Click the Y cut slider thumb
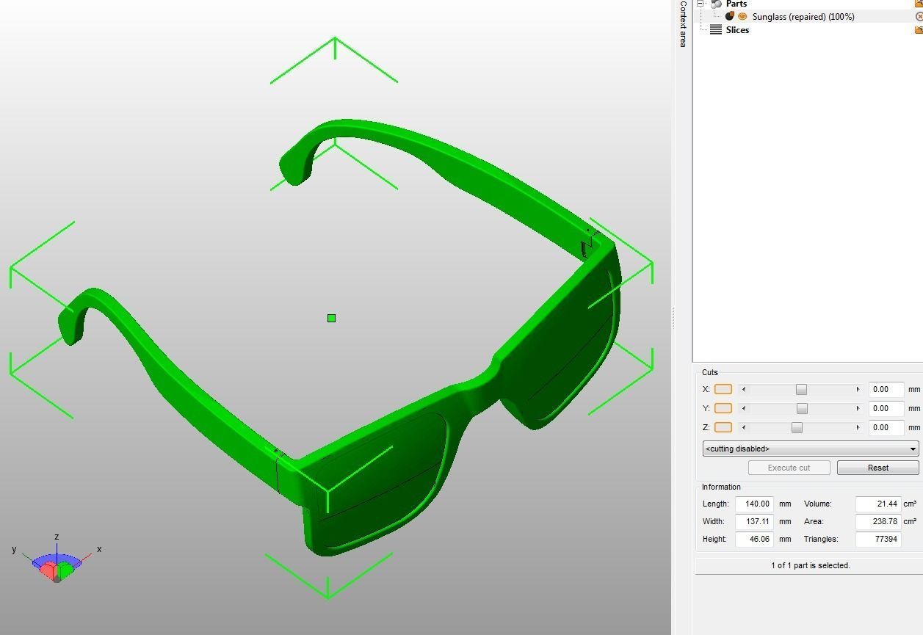 (802, 408)
